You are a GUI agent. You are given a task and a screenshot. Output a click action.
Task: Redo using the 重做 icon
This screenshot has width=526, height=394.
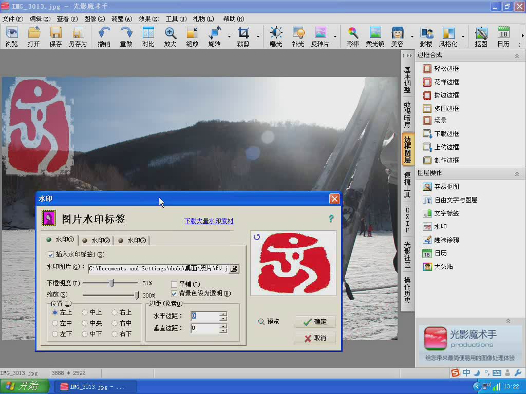pos(126,36)
